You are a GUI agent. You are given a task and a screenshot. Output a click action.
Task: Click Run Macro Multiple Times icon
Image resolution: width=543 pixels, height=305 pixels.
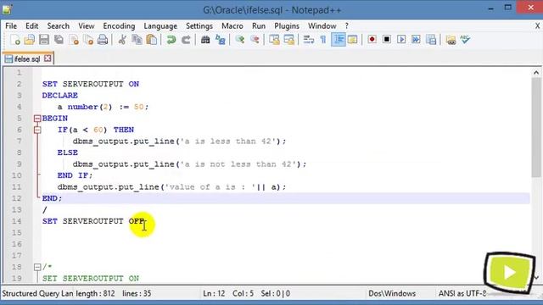tap(416, 40)
